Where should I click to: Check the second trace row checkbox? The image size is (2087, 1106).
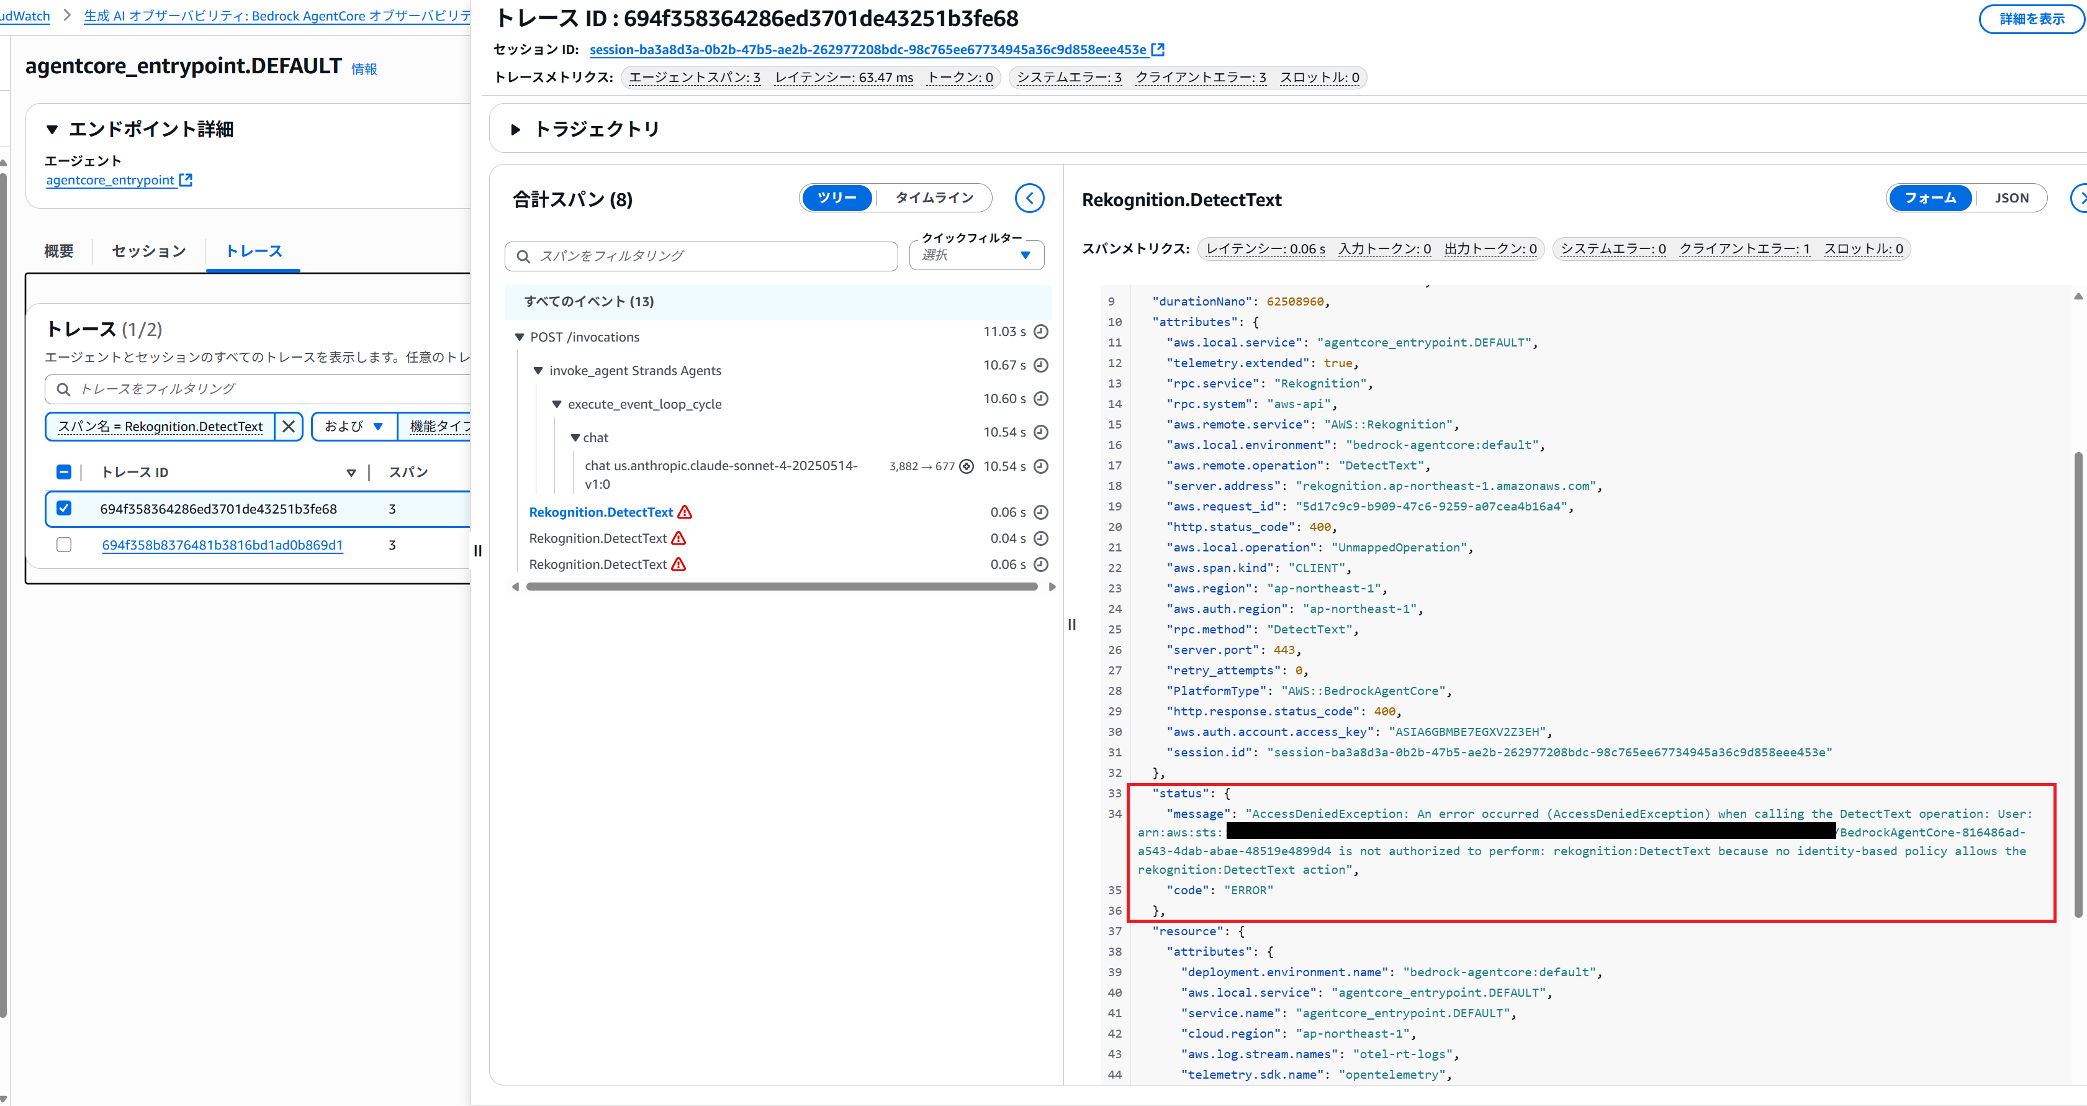click(x=64, y=545)
